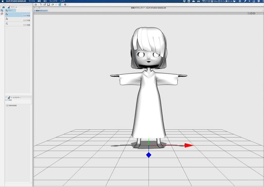This screenshot has width=264, height=187.
Task: Click the last square icon in viewport header
Action: (262, 13)
